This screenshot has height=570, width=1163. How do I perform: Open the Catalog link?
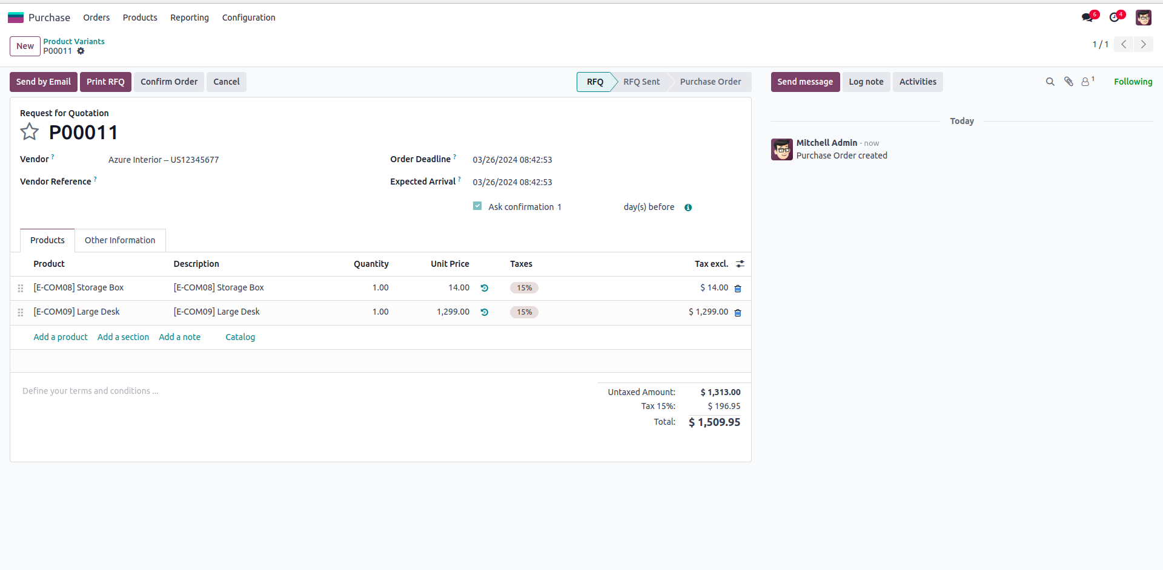coord(240,337)
